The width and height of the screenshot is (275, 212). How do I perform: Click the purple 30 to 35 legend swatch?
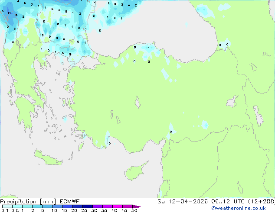pos(98,206)
